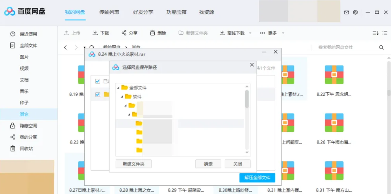Image resolution: width=391 pixels, height=194 pixels.
Task: Click the folder tree scrollbar thumb
Action: [247, 99]
